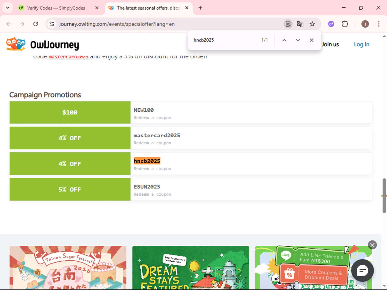Image resolution: width=387 pixels, height=290 pixels.
Task: Open the purple extension icon
Action: pos(331,24)
